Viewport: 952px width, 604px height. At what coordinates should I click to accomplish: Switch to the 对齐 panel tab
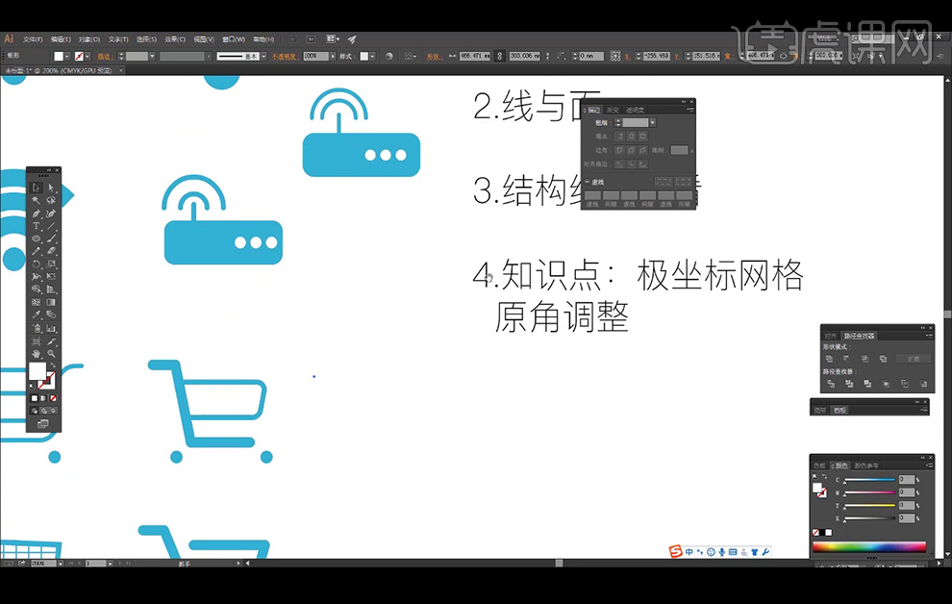pyautogui.click(x=831, y=336)
